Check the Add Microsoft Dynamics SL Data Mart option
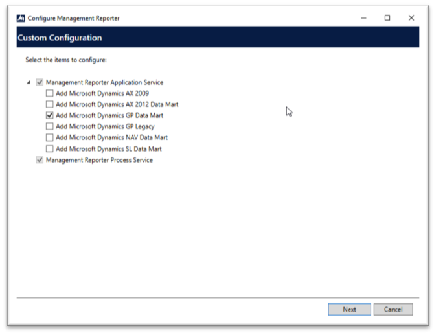Image resolution: width=436 pixels, height=335 pixels. coord(50,148)
